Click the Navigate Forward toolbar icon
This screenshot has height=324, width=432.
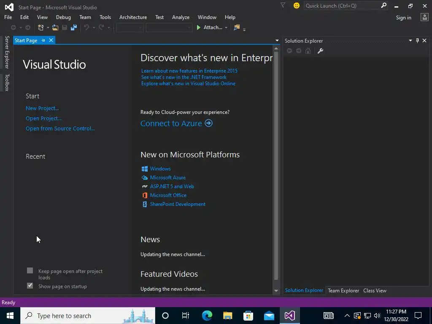28,27
